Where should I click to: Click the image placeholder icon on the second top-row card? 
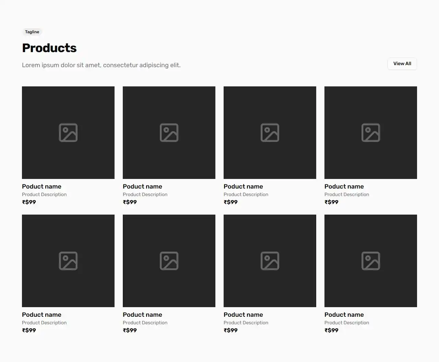pyautogui.click(x=169, y=132)
